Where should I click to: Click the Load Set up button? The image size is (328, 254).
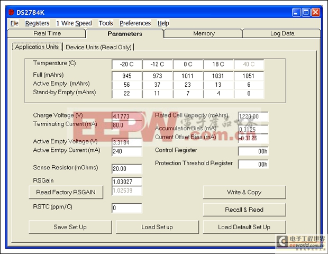click(x=157, y=227)
